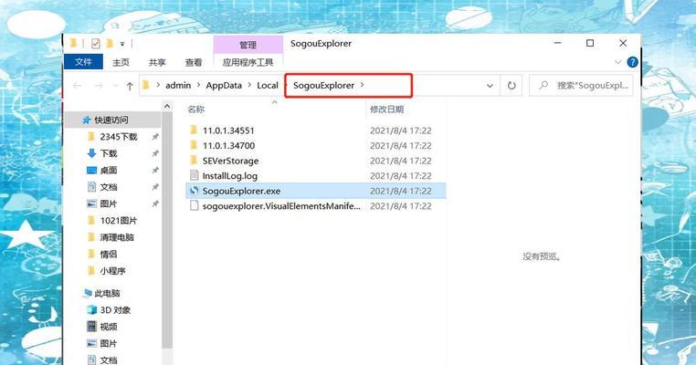Open the 情侣 folder
The width and height of the screenshot is (696, 365).
(x=109, y=254)
